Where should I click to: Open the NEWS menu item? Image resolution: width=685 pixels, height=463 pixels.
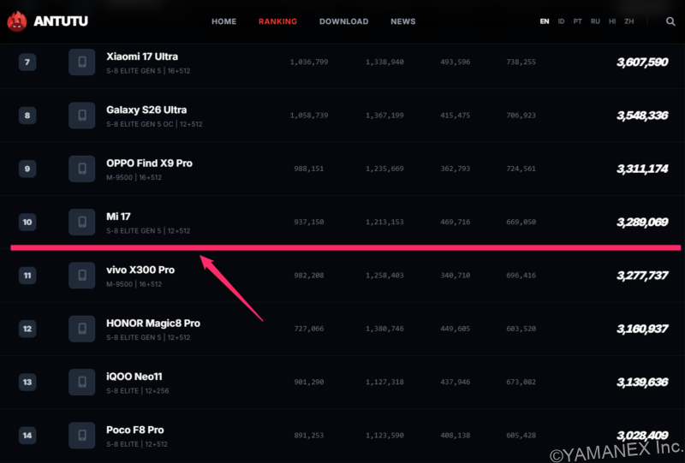402,21
